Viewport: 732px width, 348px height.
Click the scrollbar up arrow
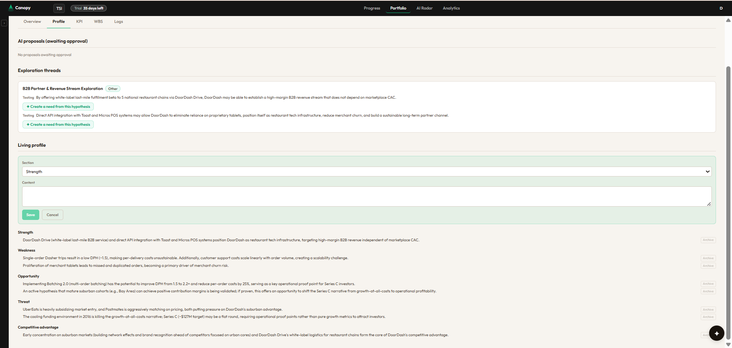(728, 20)
